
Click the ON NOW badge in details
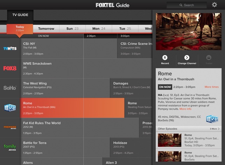tap(165, 87)
